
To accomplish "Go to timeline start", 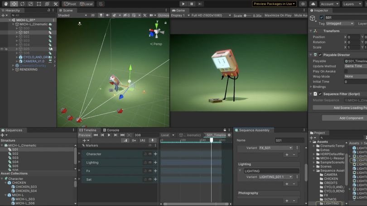I will tap(96, 135).
